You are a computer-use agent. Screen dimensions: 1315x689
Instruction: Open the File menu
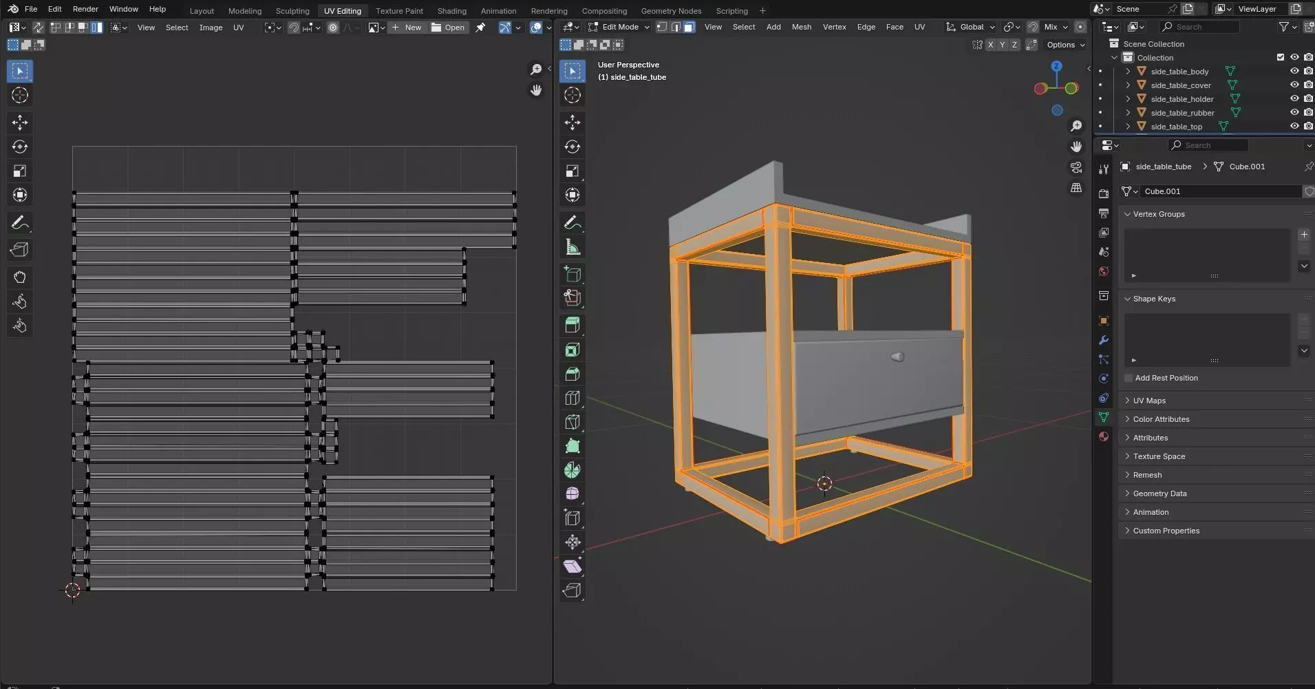[31, 9]
